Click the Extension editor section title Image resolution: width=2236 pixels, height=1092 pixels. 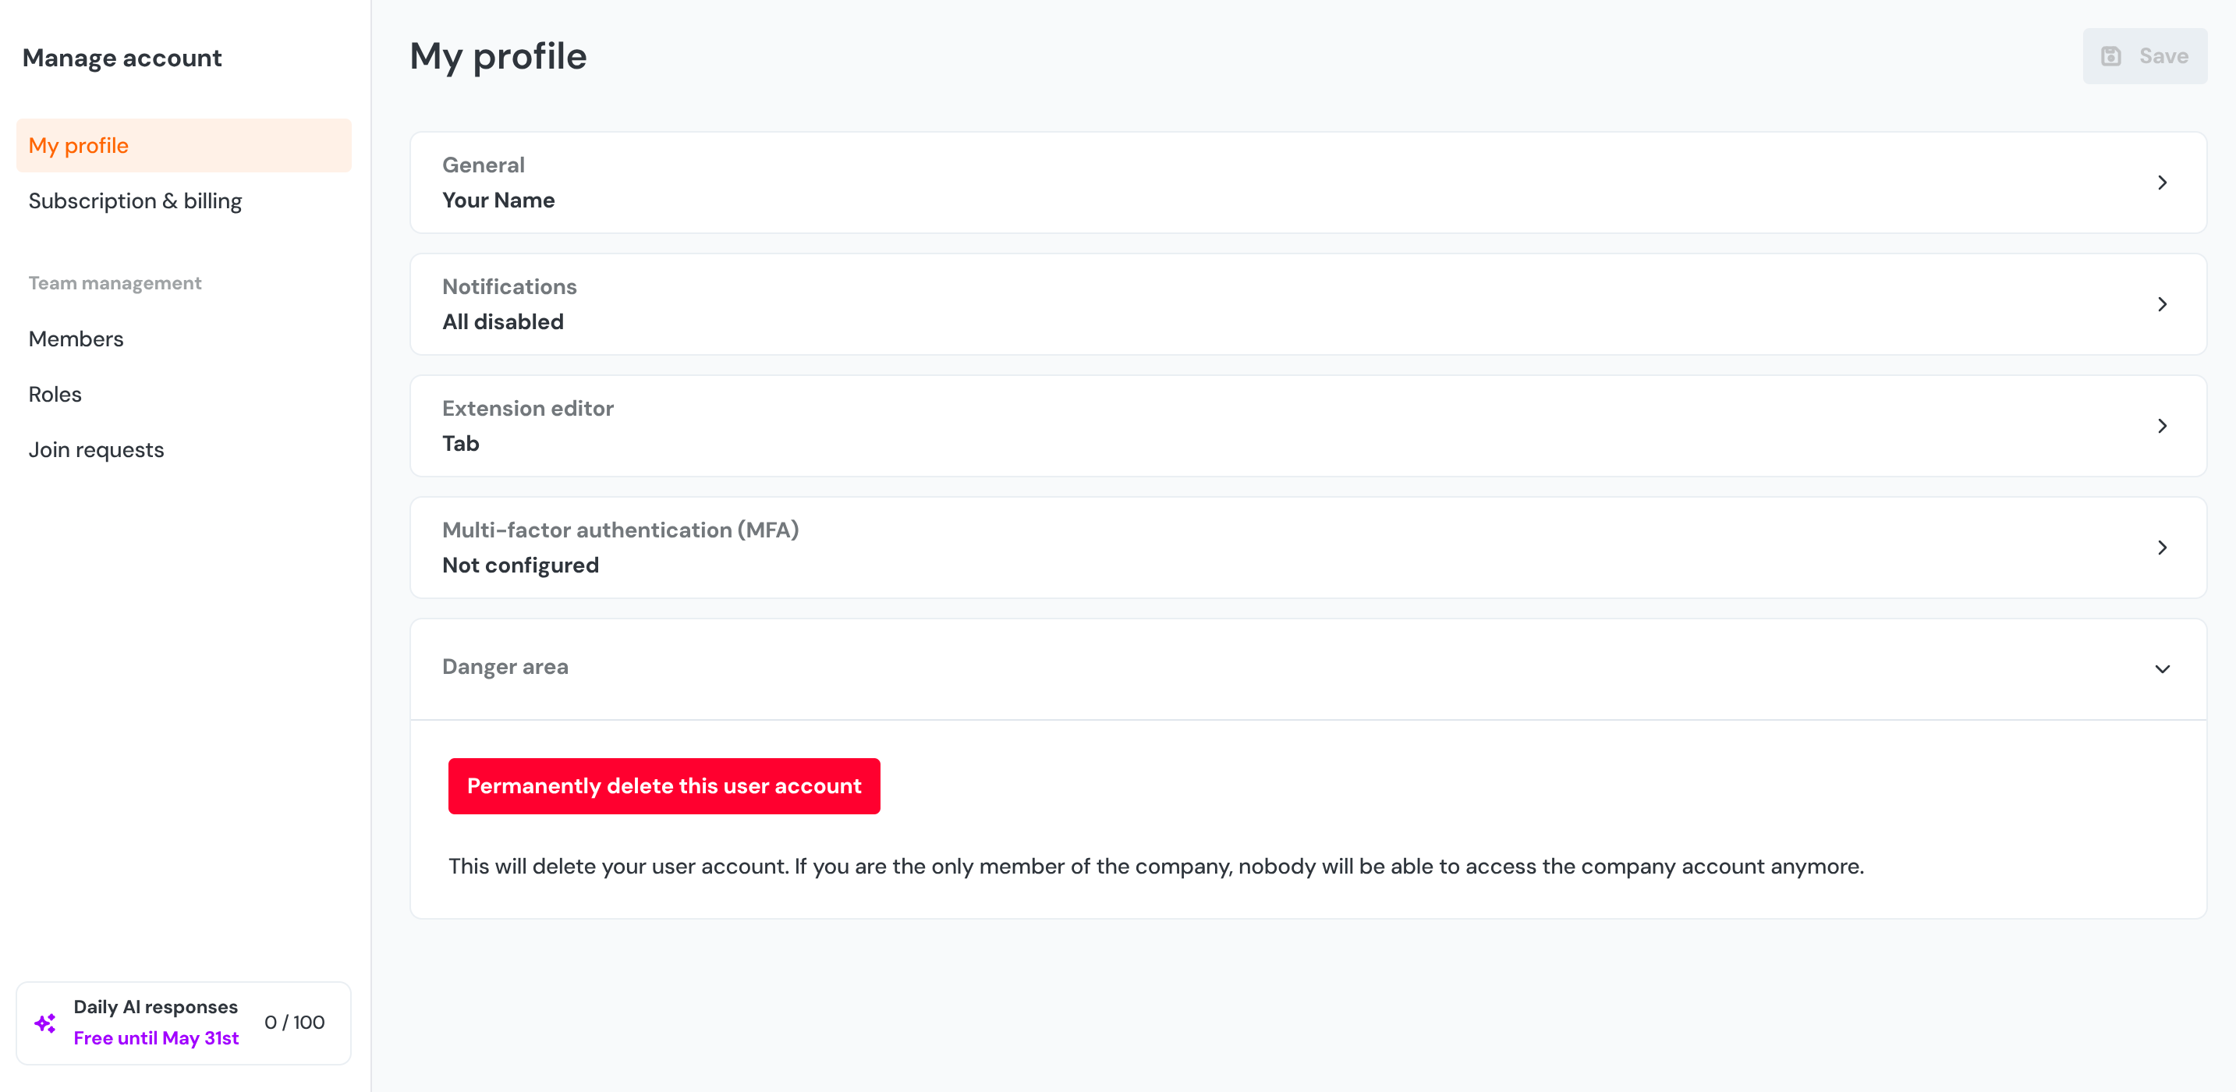pos(528,408)
